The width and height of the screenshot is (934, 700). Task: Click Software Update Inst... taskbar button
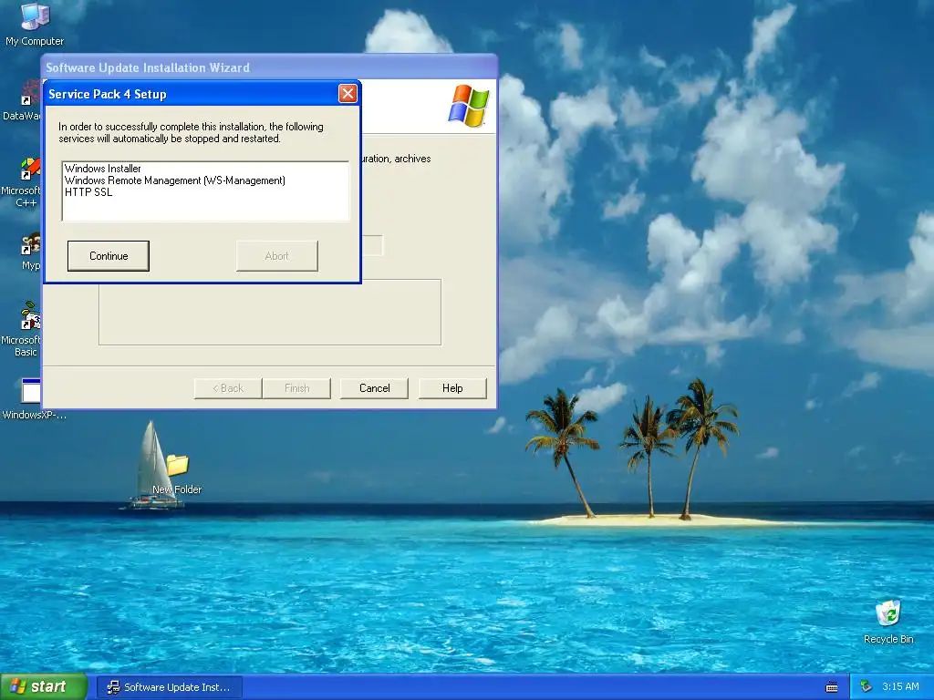click(169, 687)
